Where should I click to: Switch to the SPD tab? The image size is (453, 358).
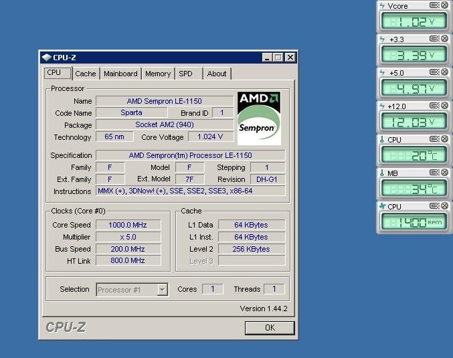189,74
